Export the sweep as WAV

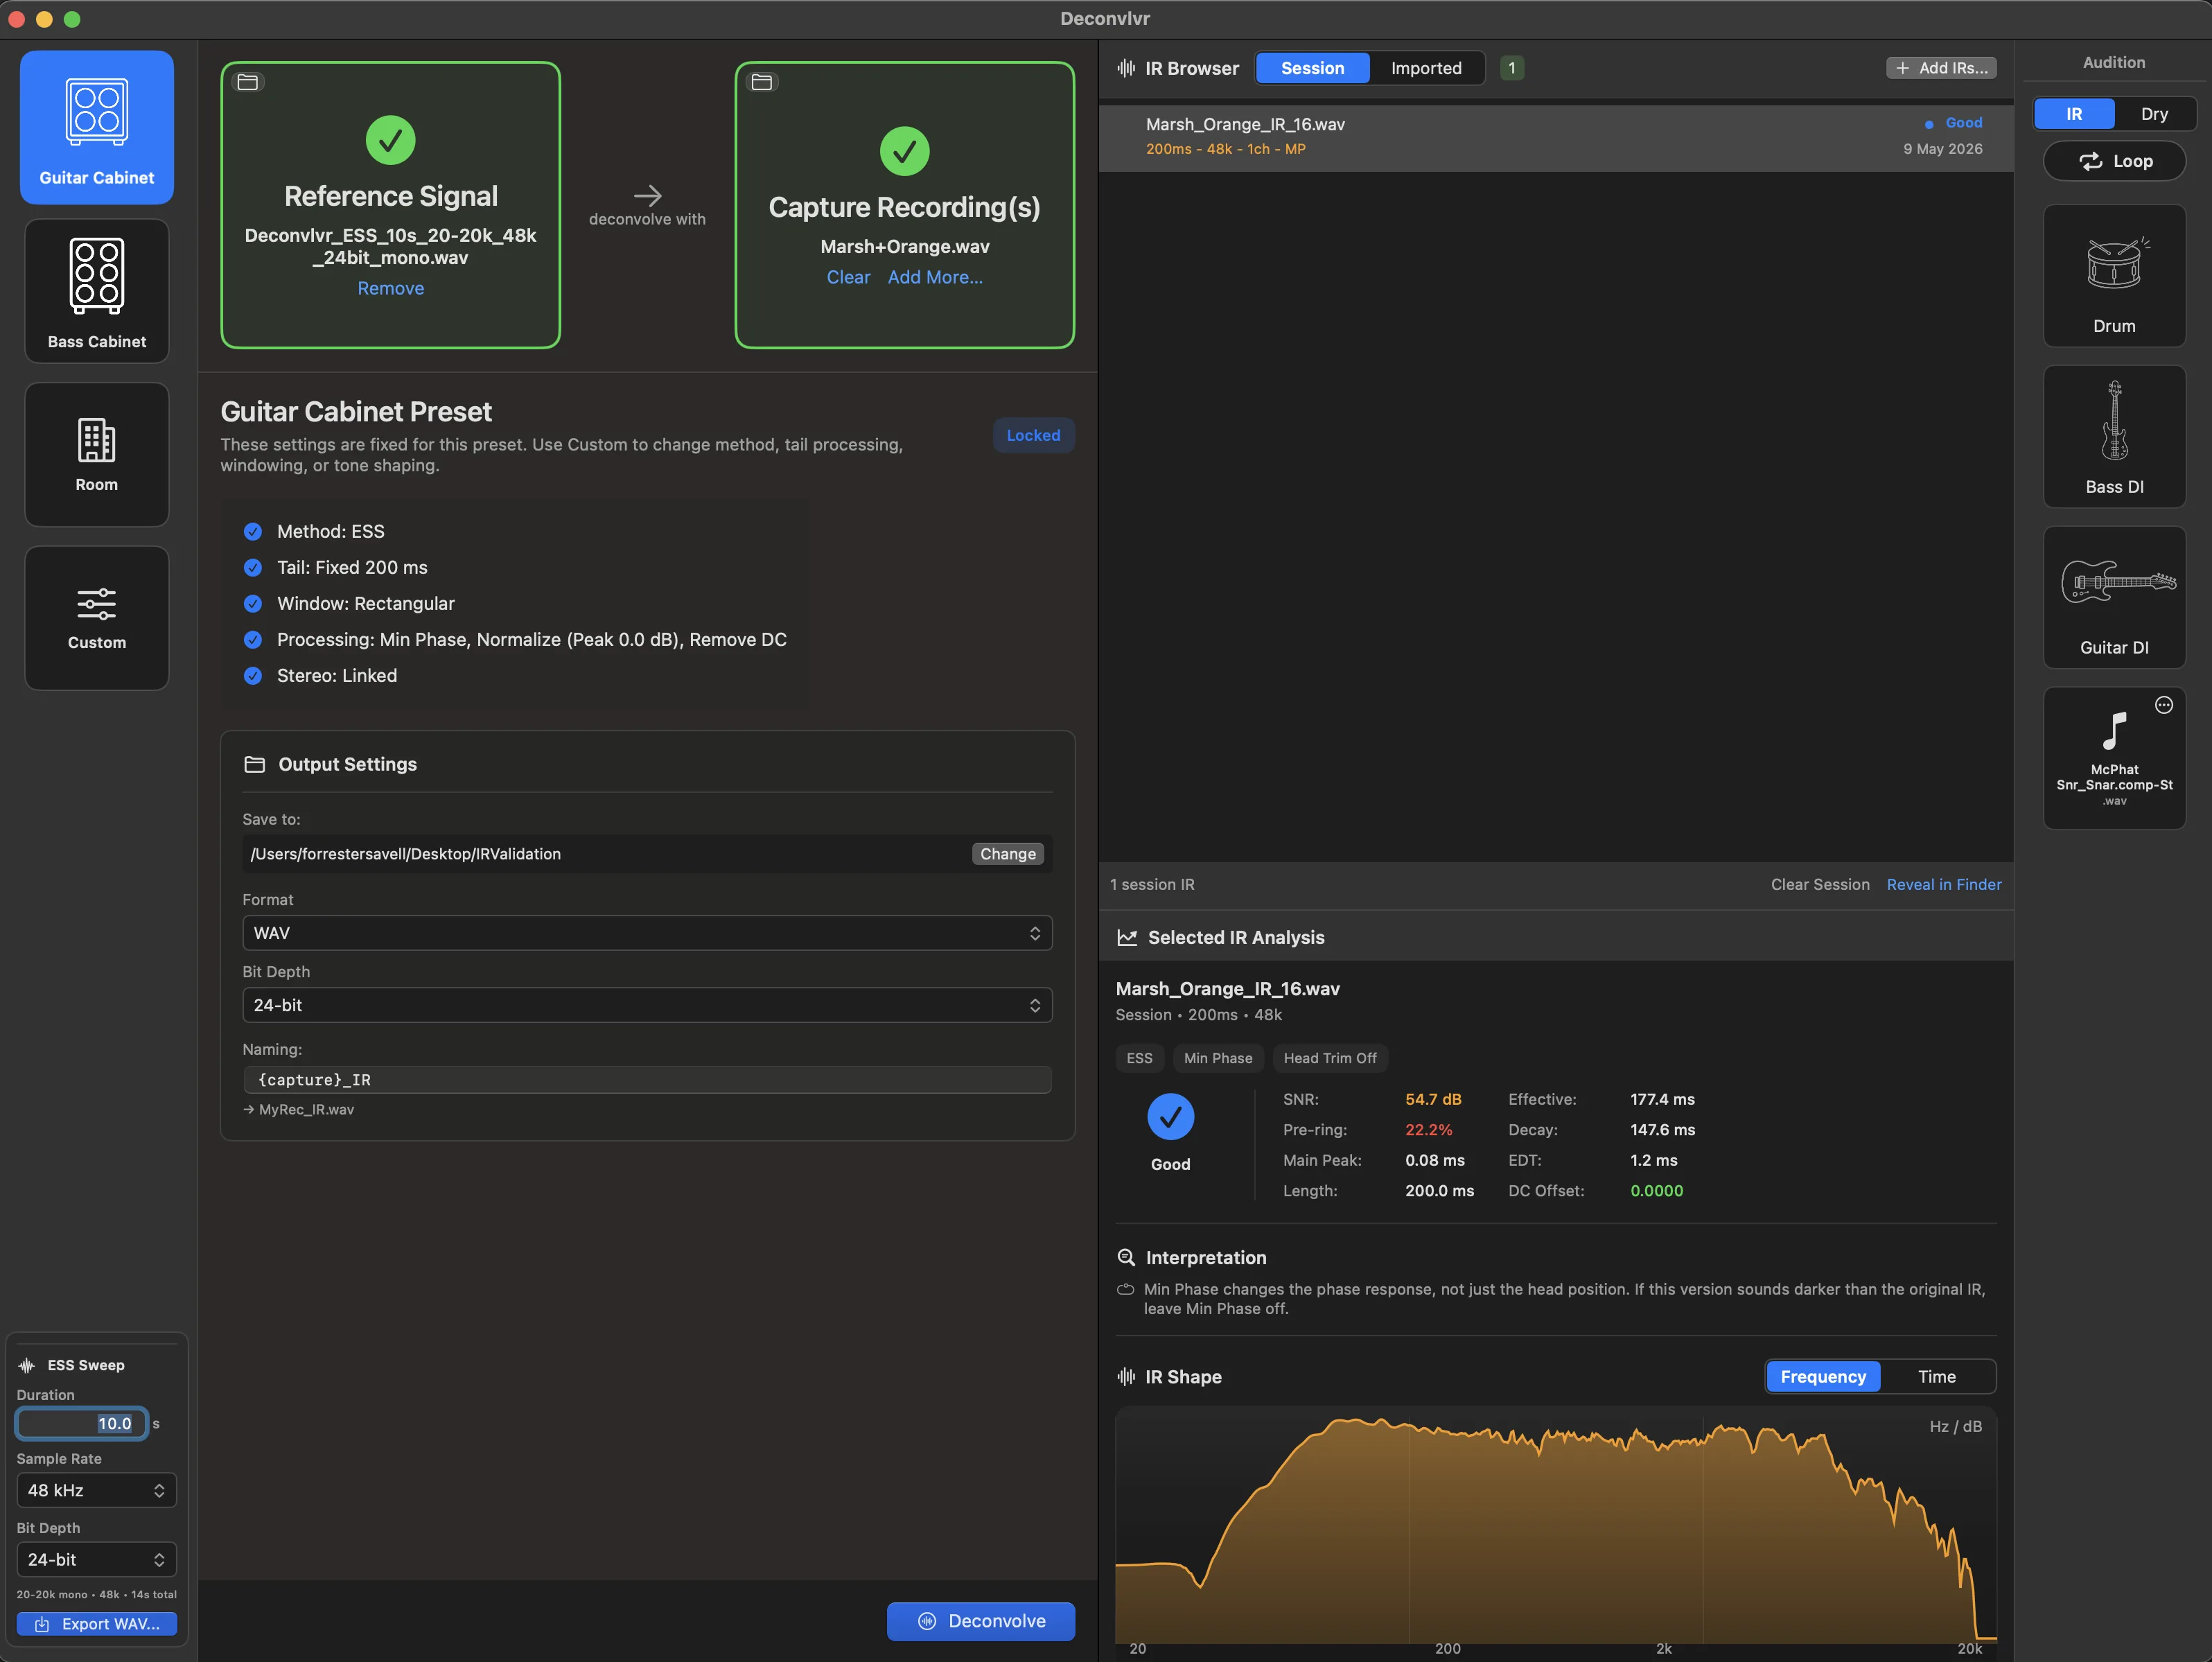(97, 1624)
